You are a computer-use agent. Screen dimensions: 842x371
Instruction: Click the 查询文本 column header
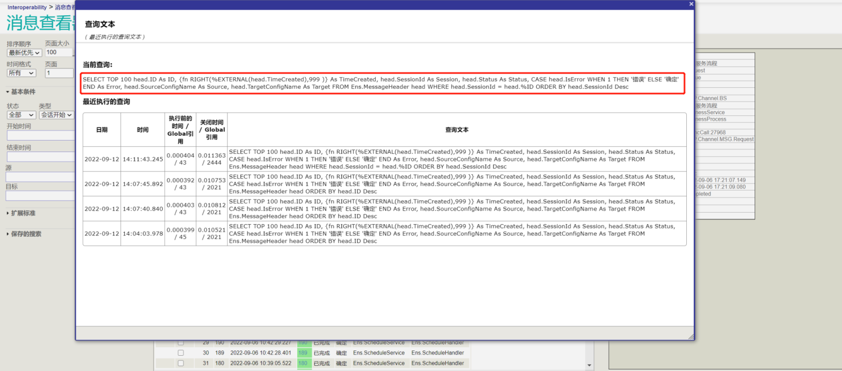tap(456, 130)
